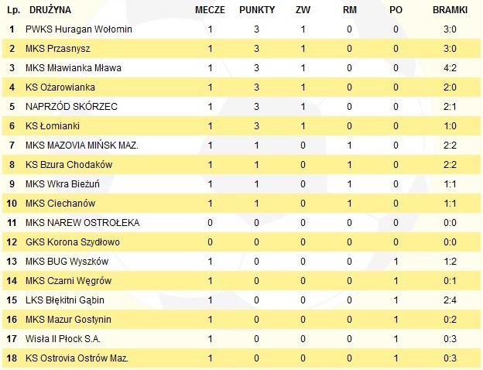
Task: Click the DRUŻYNA column header
Action: coord(50,10)
